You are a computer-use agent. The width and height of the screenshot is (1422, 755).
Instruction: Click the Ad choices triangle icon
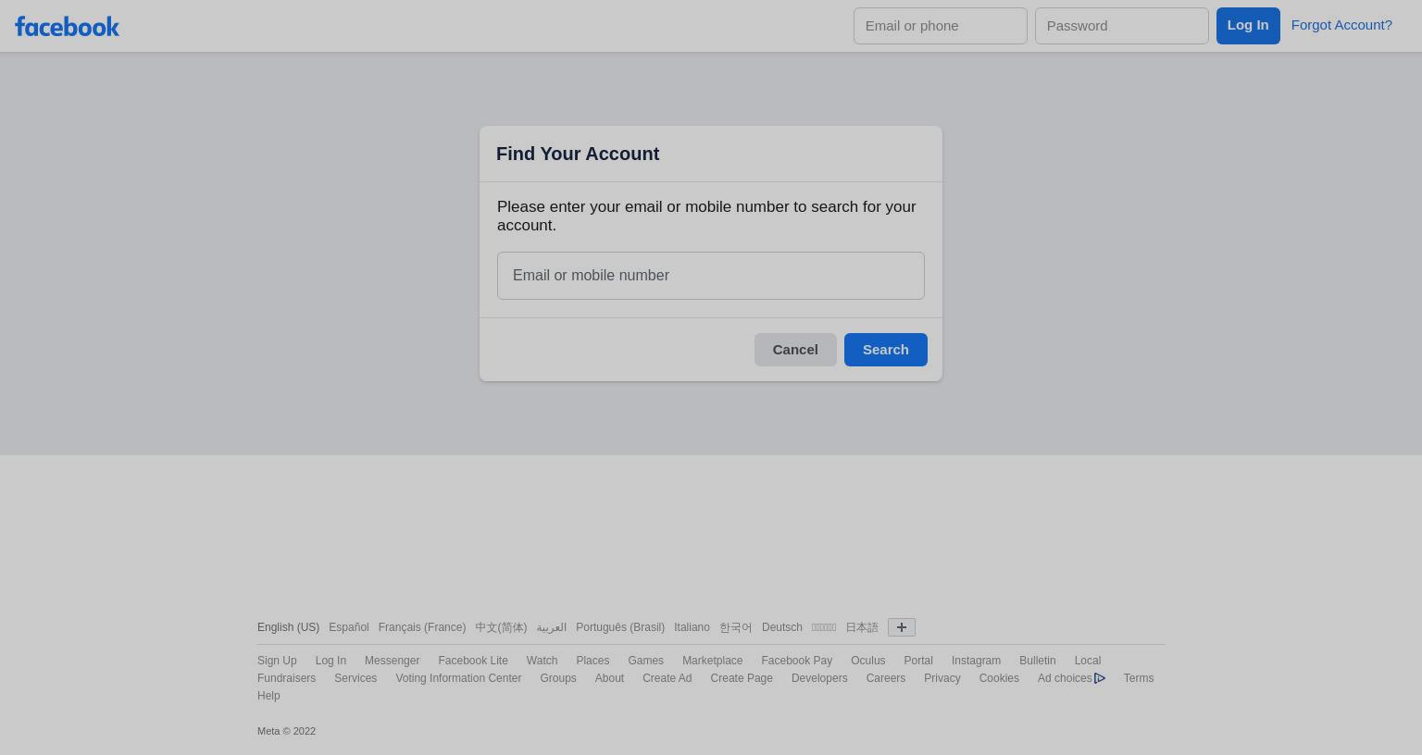(x=1100, y=678)
